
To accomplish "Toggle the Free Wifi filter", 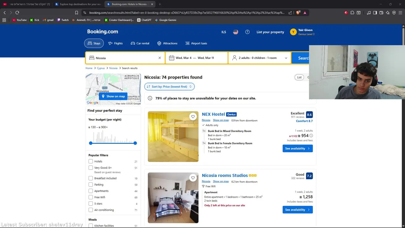I will [x=90, y=197].
